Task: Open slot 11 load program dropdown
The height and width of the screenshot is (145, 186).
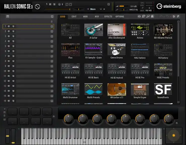Action: (52, 76)
